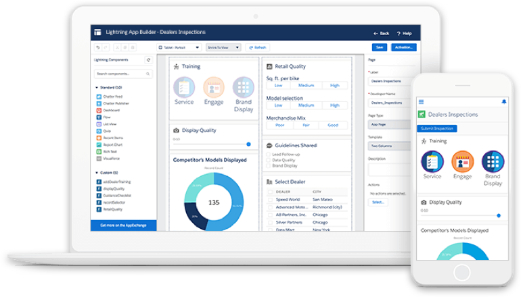Collapse the Standard components section
The width and height of the screenshot is (521, 297).
coord(97,88)
